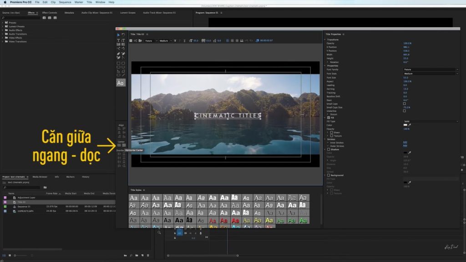Click the Horizontal Center alignment icon
Viewport: 466px width, 262px height.
(x=120, y=145)
